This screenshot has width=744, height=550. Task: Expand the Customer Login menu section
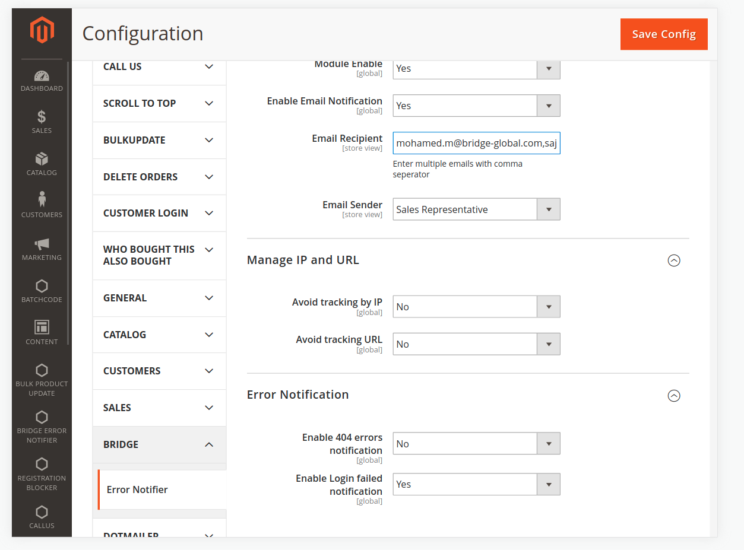(x=159, y=213)
